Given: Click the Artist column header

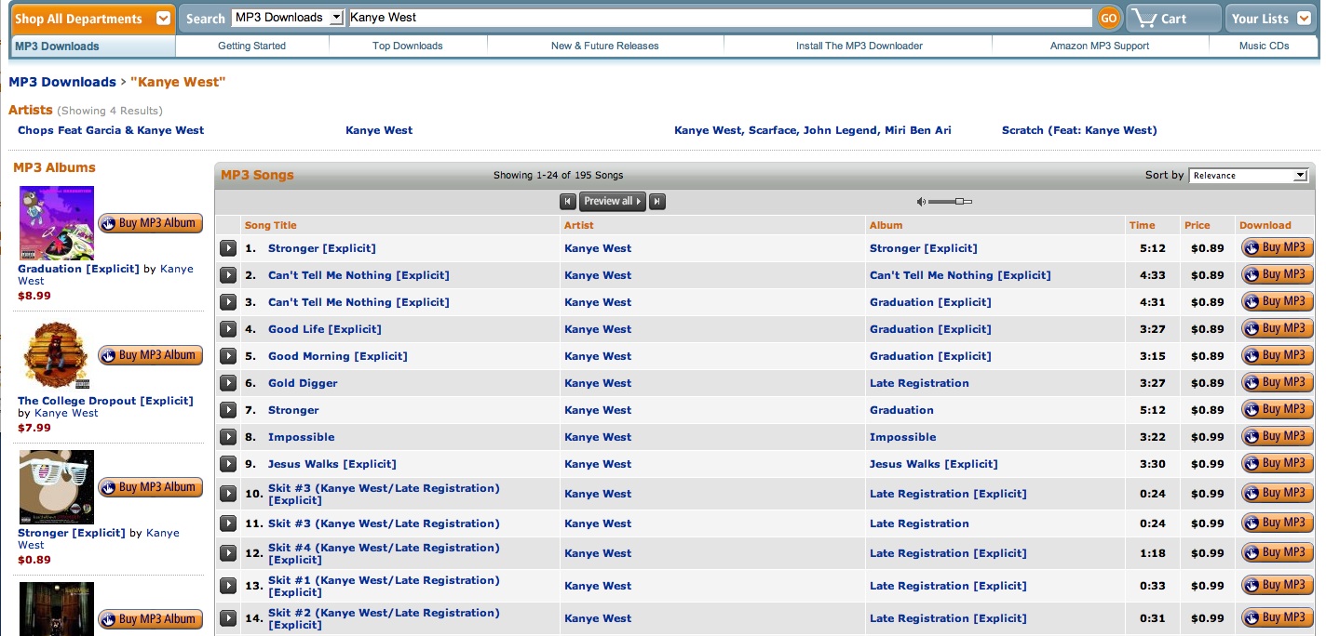Looking at the screenshot, I should coord(578,225).
